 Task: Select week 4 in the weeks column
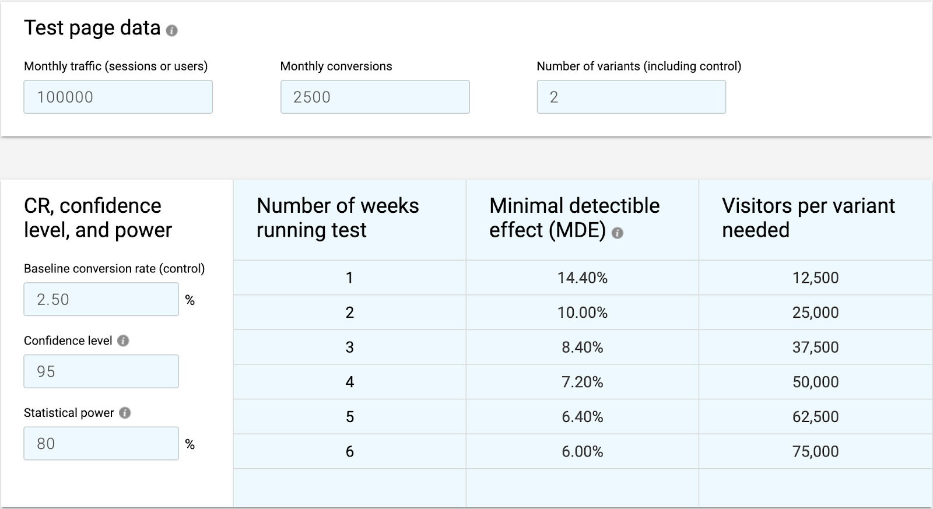click(349, 382)
